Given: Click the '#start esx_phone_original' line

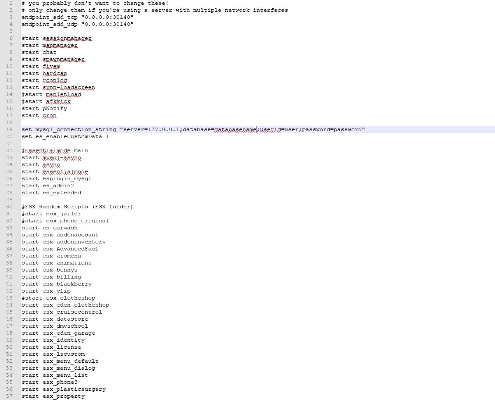Looking at the screenshot, I should pyautogui.click(x=65, y=221).
